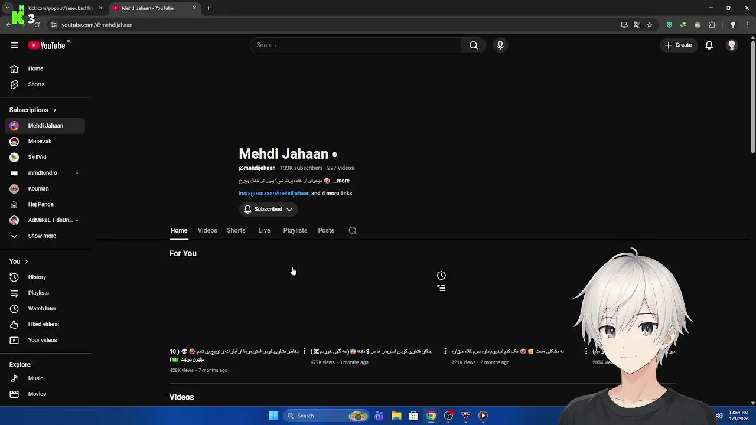Viewport: 756px width, 425px height.
Task: Bookmark this page with the star icon
Action: [x=650, y=25]
